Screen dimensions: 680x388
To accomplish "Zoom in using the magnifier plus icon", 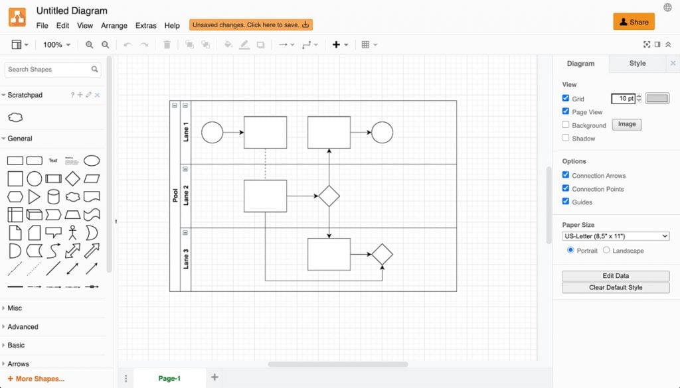I will pyautogui.click(x=89, y=45).
